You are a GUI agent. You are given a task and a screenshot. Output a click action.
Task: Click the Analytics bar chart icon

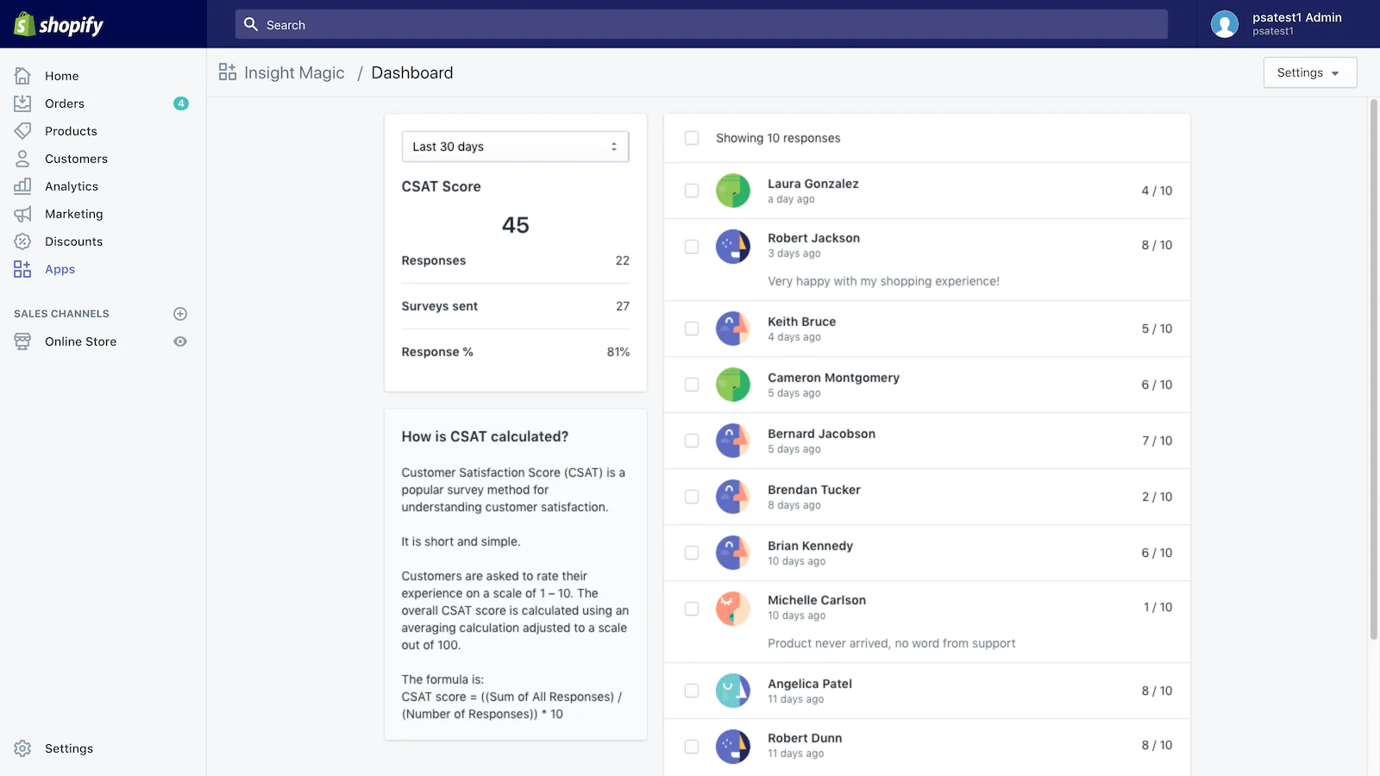[x=22, y=186]
